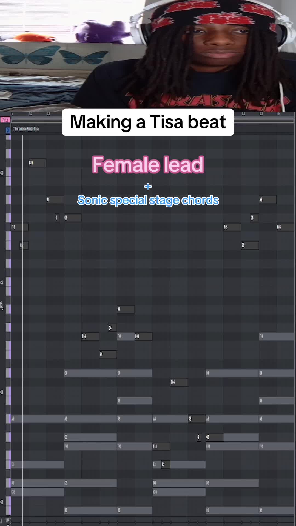Select the first gray D4 chord note

tap(90, 373)
